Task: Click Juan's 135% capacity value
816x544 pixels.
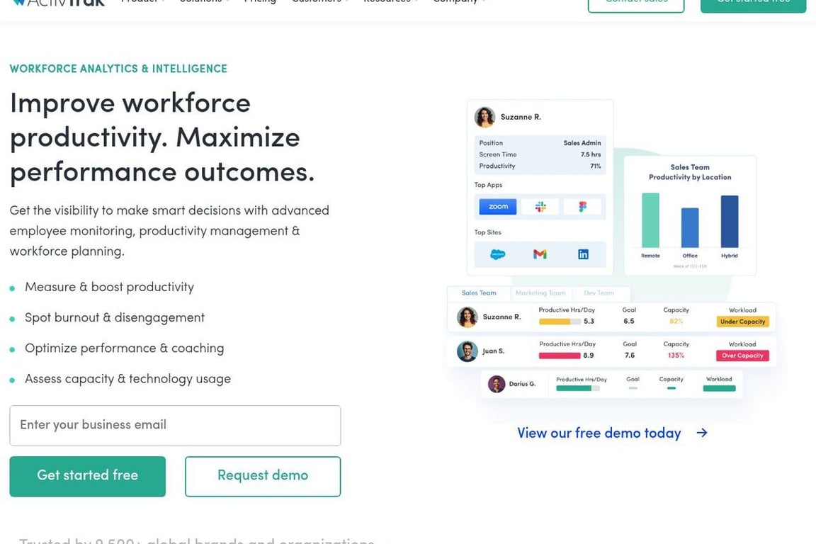Action: pyautogui.click(x=676, y=356)
